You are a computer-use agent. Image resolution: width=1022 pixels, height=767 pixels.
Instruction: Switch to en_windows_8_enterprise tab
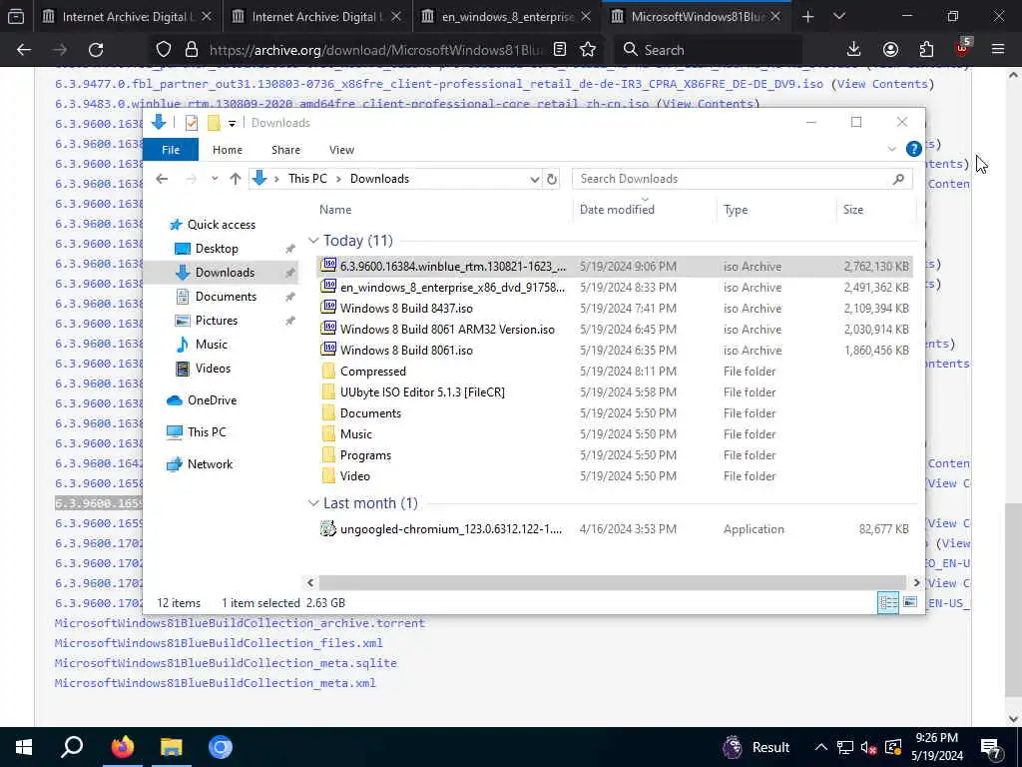point(506,17)
